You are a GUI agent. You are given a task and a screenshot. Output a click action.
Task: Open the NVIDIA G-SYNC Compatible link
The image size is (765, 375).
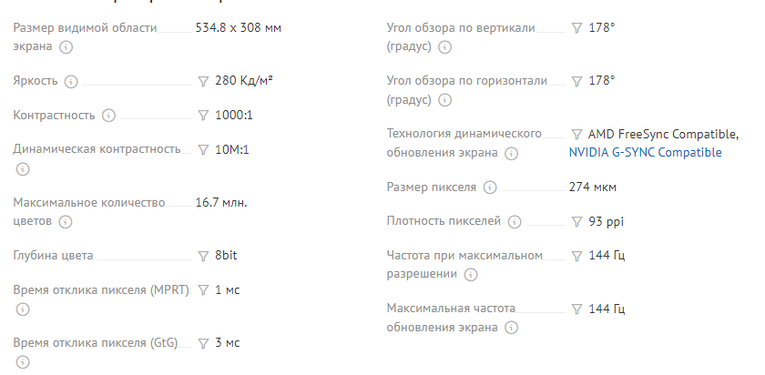(x=645, y=153)
